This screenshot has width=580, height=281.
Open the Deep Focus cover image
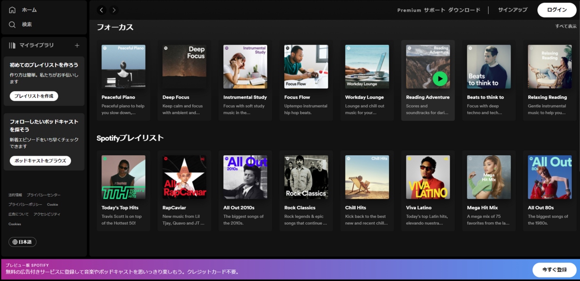(x=184, y=67)
